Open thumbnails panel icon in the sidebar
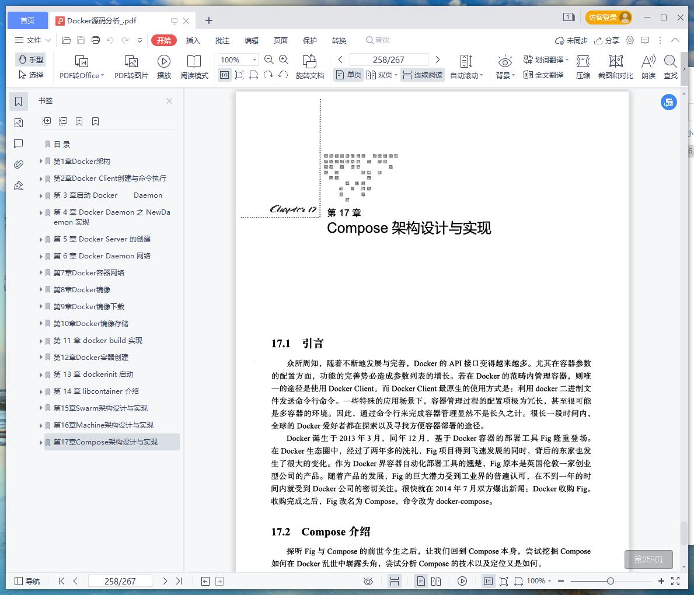 pos(19,123)
